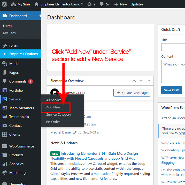Collapse the Elementor Overview panel

(149, 81)
